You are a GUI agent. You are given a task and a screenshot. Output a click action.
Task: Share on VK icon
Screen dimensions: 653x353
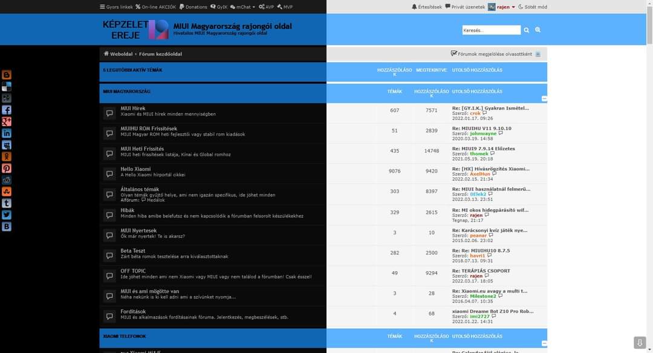(x=6, y=226)
